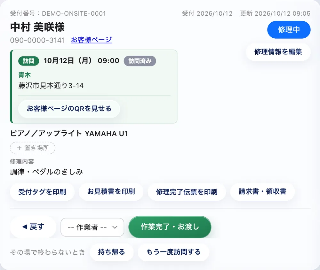This screenshot has height=270, width=320.
Task: Click the 修理内容 label
Action: tap(22, 162)
